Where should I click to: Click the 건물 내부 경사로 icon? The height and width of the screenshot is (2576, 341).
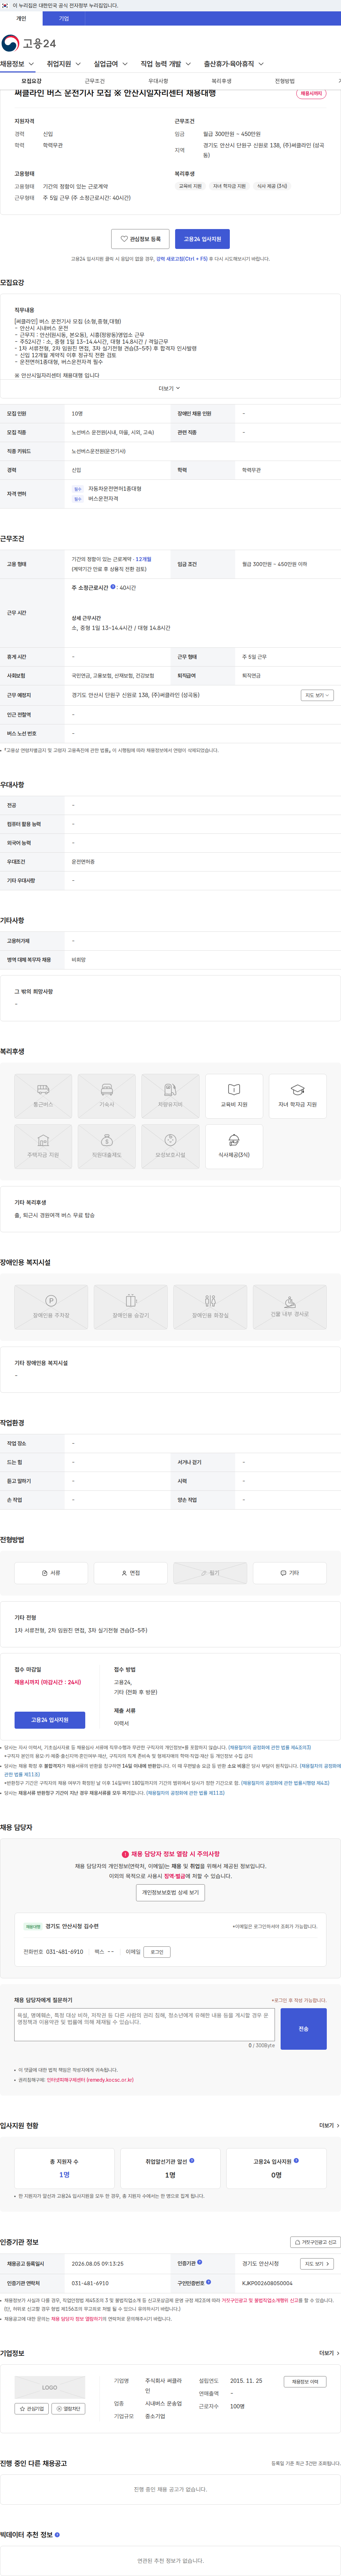(x=289, y=1307)
